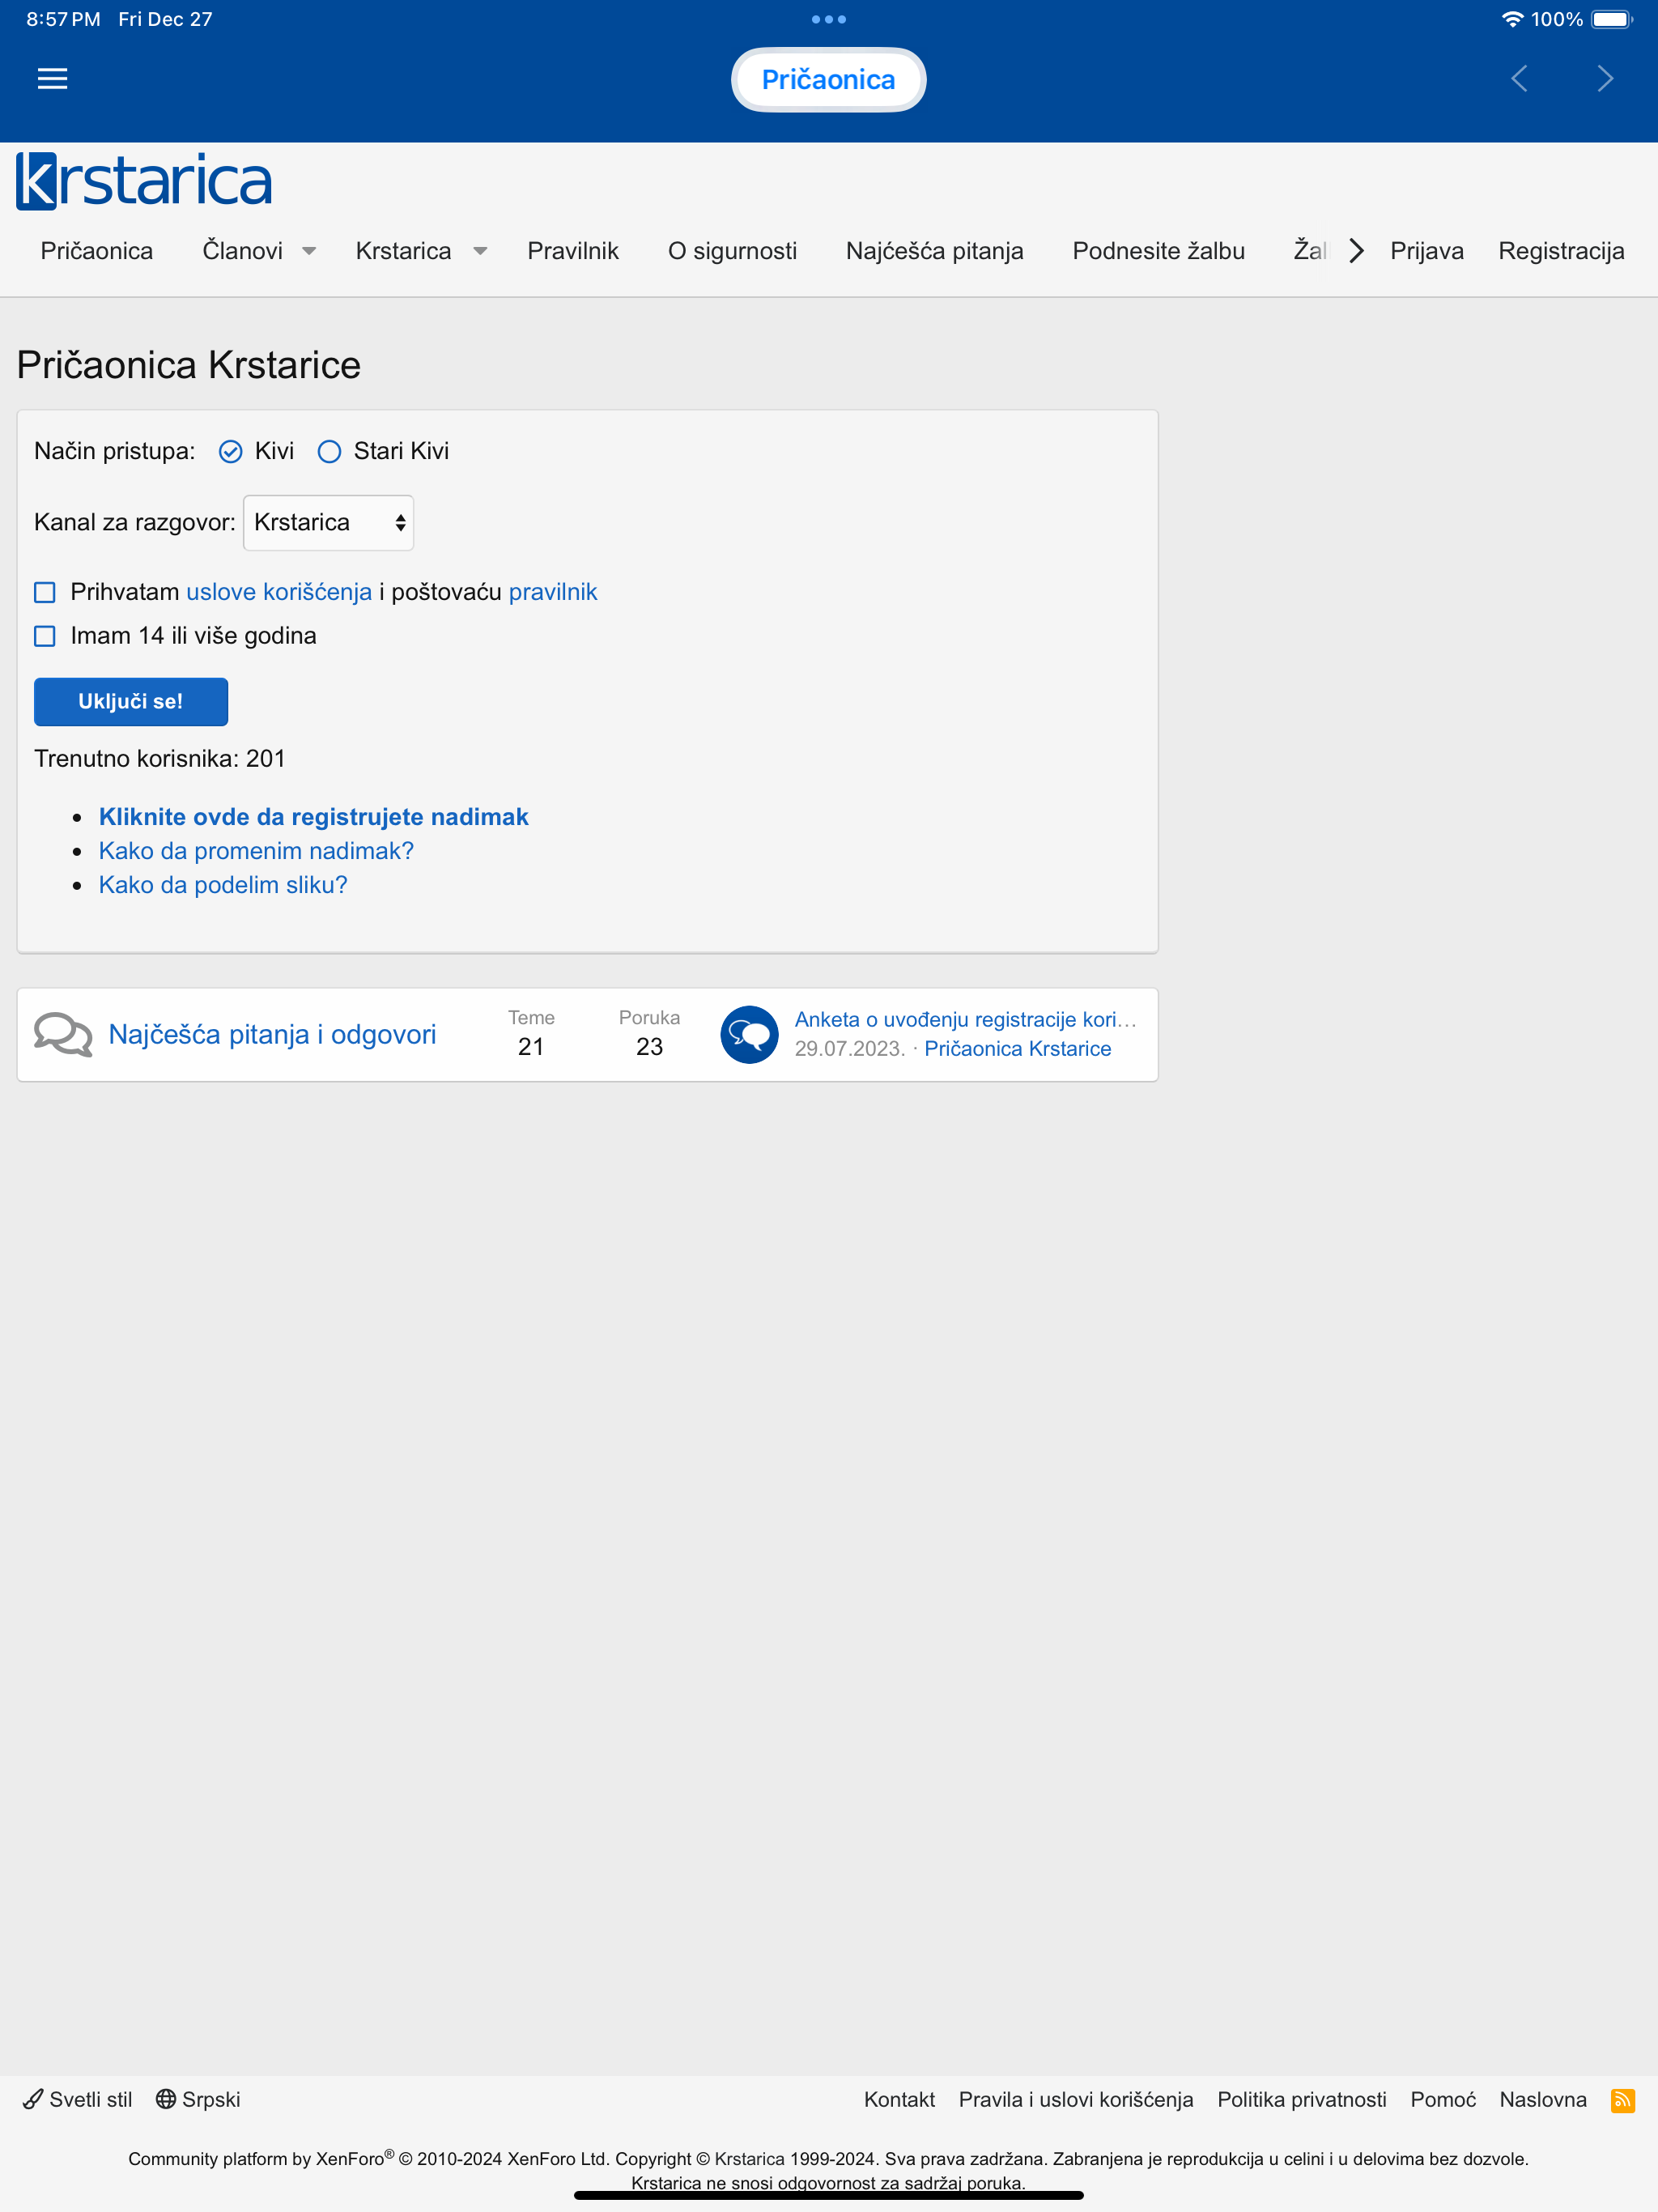Open Kako da podelim sliku?

click(x=223, y=885)
